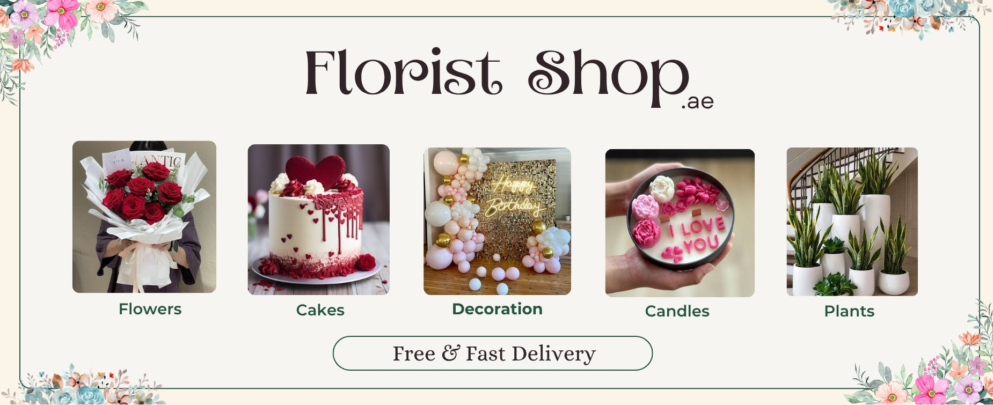This screenshot has height=405, width=993.
Task: Open the red roses bouquet image
Action: [x=144, y=217]
